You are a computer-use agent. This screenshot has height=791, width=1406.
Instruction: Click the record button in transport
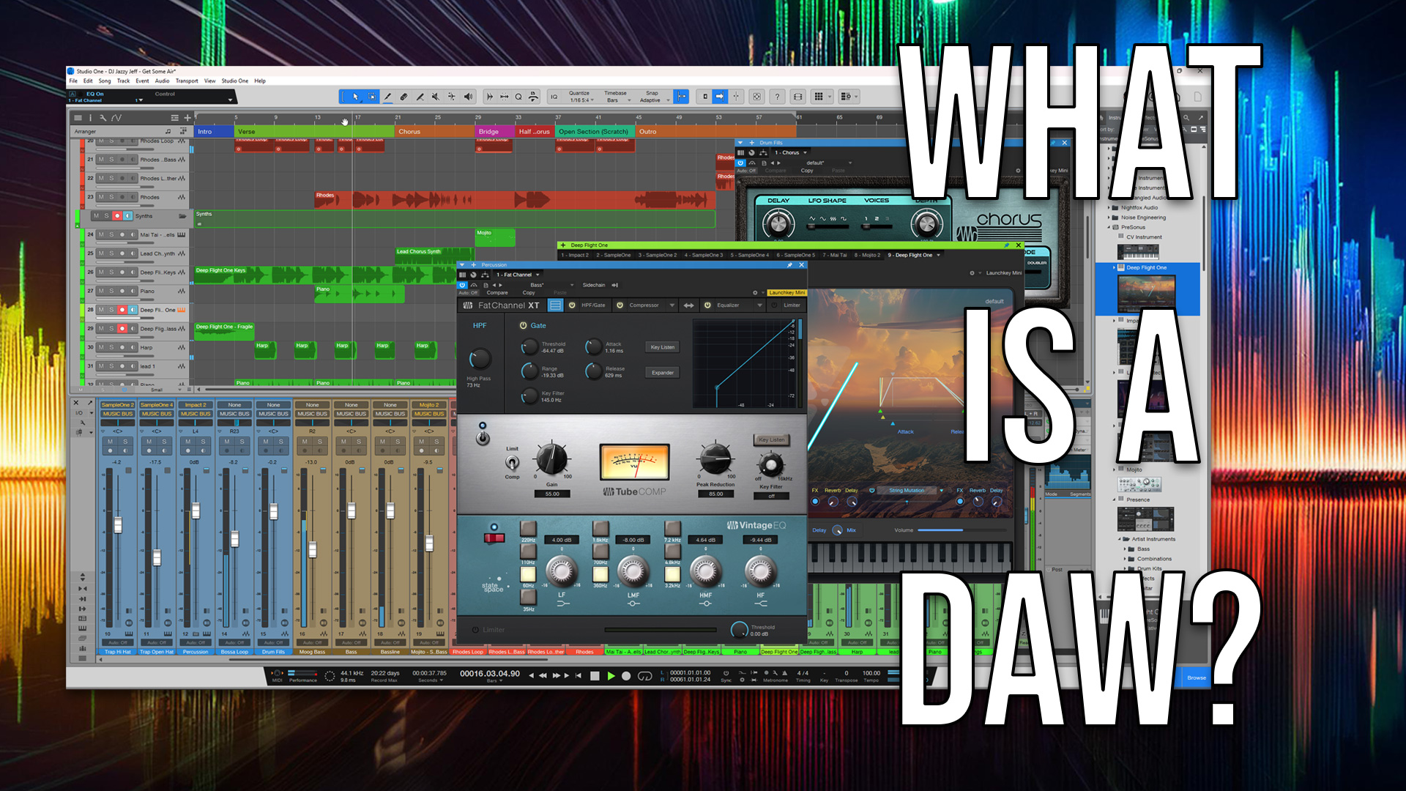[x=626, y=676]
